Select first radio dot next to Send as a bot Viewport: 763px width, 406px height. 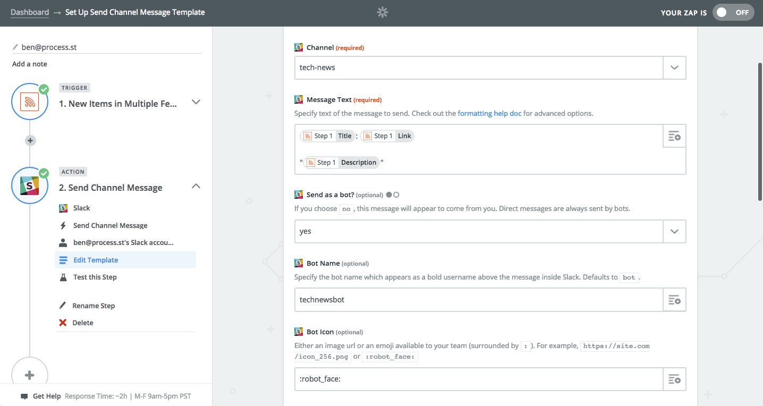tap(389, 195)
